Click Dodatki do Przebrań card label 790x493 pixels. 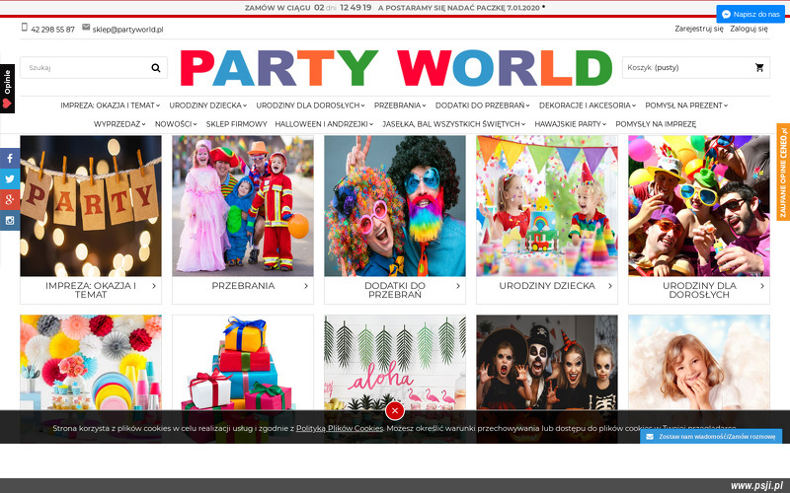click(x=395, y=290)
